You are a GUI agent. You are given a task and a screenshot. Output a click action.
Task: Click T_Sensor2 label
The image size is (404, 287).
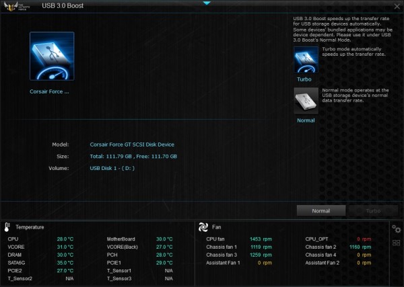20,278
